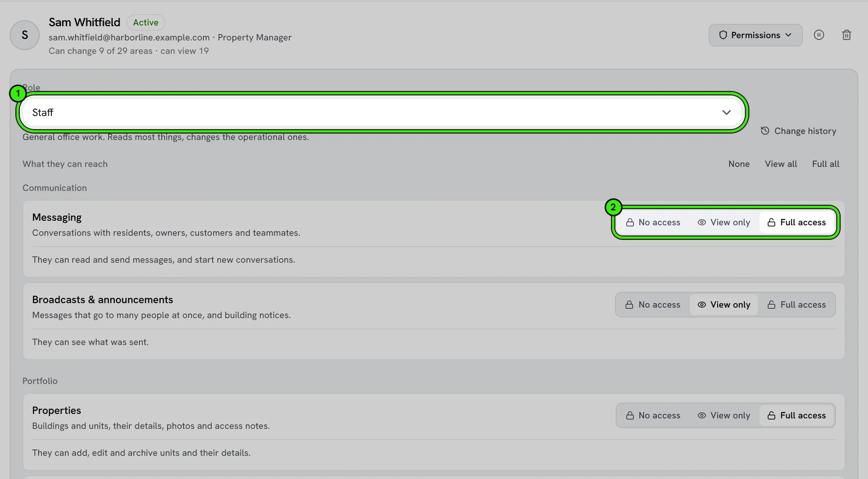This screenshot has width=868, height=479.
Task: Click the Portfolio group label
Action: click(40, 381)
